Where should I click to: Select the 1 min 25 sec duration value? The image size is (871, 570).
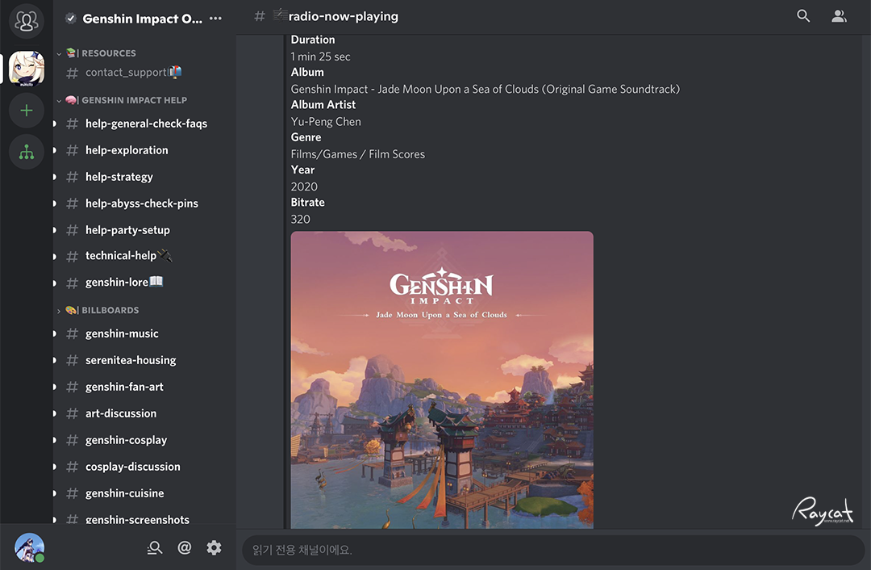click(320, 57)
